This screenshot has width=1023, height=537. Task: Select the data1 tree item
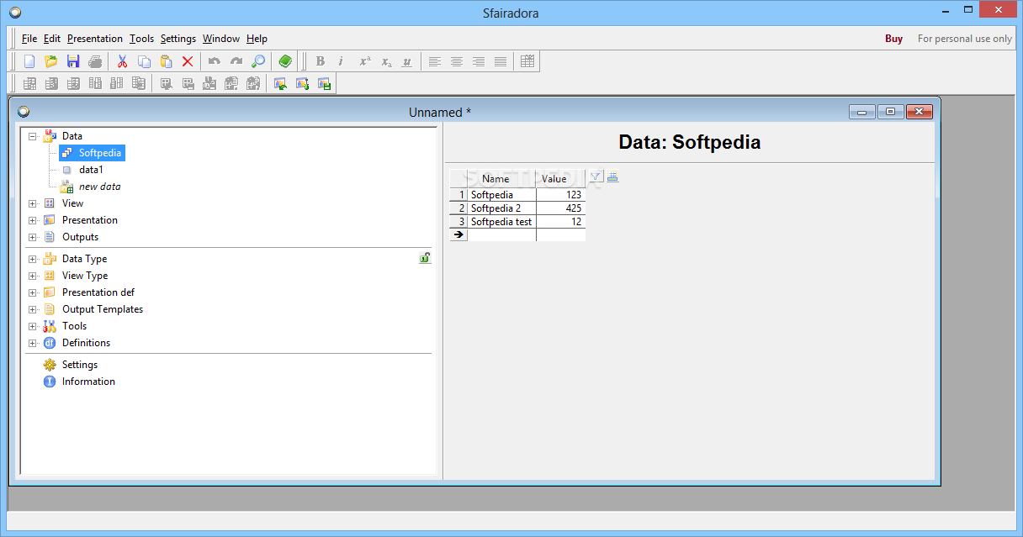91,170
